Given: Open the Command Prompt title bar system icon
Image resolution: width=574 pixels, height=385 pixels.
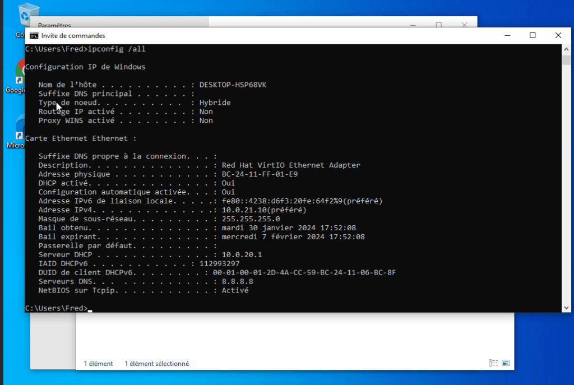Looking at the screenshot, I should click(34, 35).
